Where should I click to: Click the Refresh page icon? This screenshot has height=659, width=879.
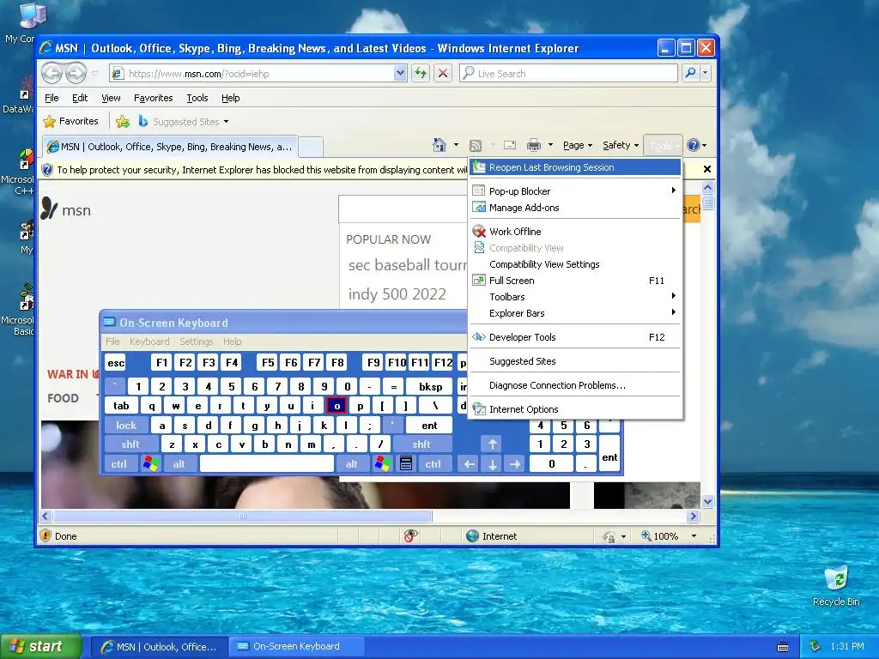(x=421, y=74)
